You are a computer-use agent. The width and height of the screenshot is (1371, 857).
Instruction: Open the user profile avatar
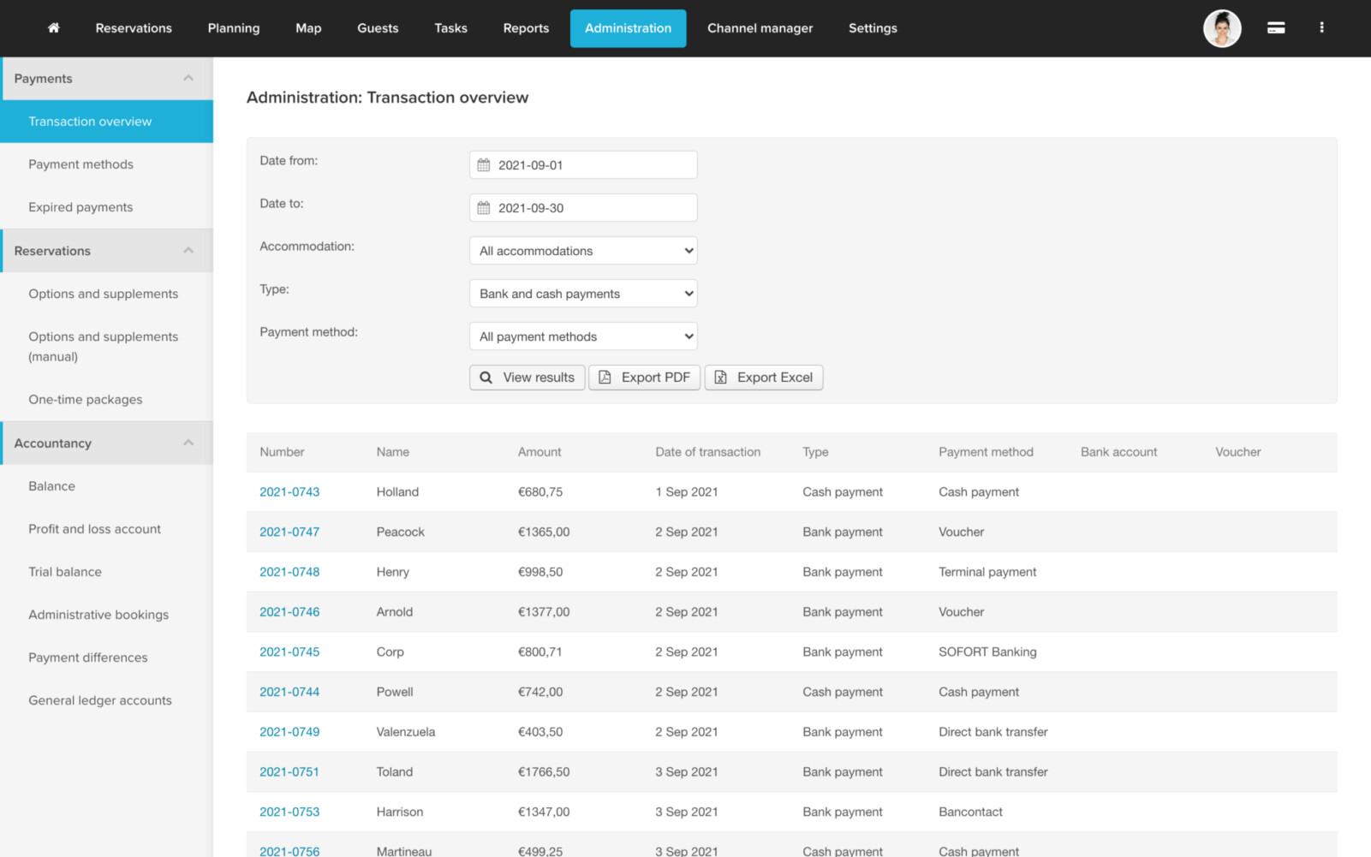coord(1221,28)
